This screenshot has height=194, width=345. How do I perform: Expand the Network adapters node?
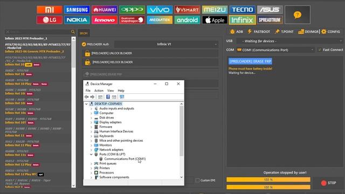[x=91, y=150]
